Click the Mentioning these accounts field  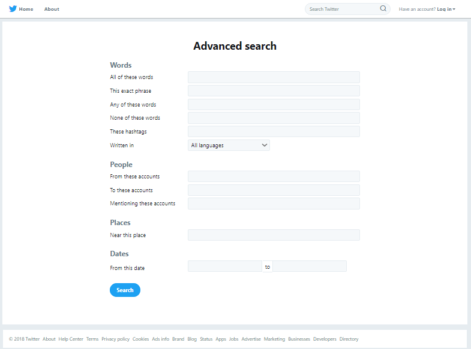(x=274, y=204)
